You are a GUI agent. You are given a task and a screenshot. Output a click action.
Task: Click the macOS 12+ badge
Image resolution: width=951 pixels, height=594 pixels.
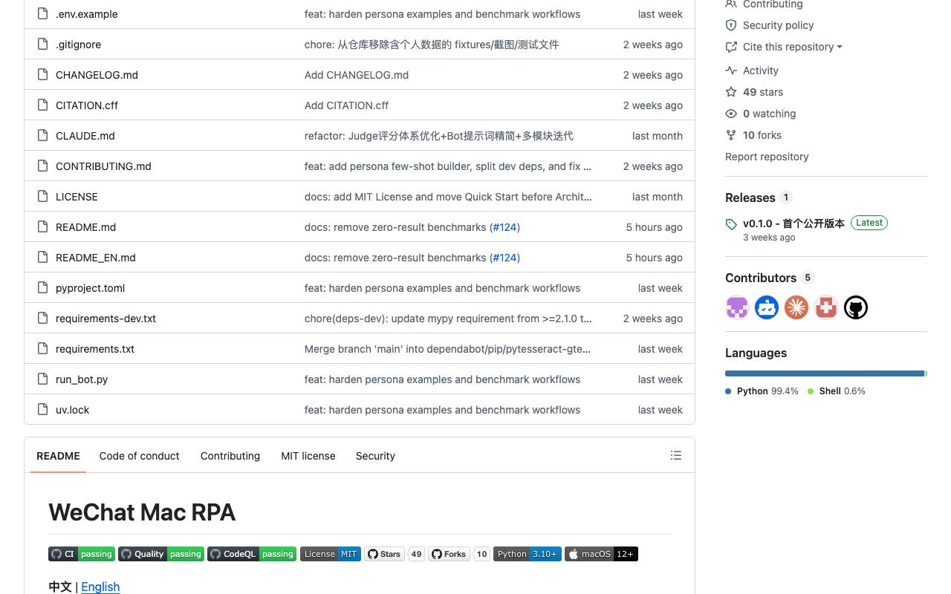[601, 554]
